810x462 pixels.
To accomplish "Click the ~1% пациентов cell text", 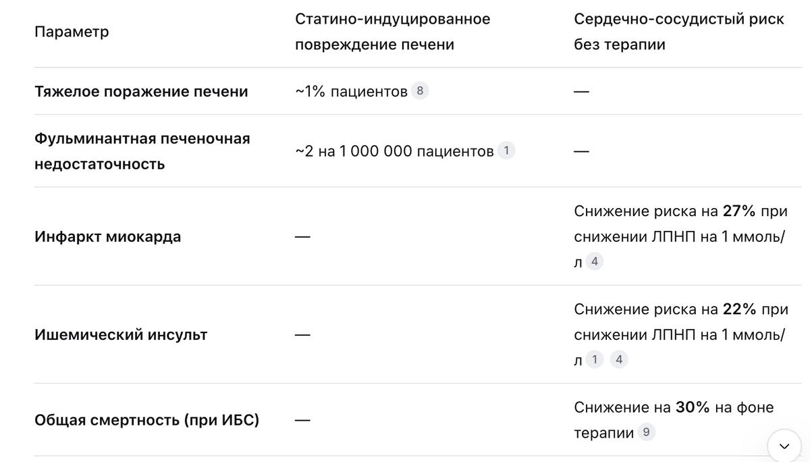I will tap(351, 91).
